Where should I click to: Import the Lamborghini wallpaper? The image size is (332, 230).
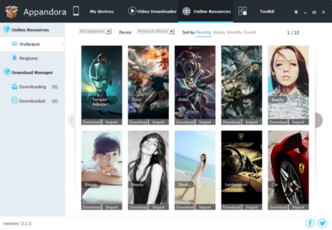click(252, 207)
